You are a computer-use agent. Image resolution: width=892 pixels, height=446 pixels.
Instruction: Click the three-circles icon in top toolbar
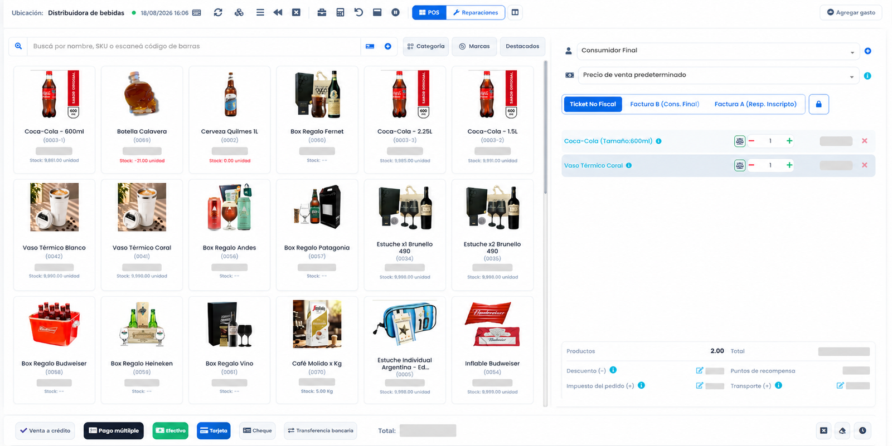point(239,12)
